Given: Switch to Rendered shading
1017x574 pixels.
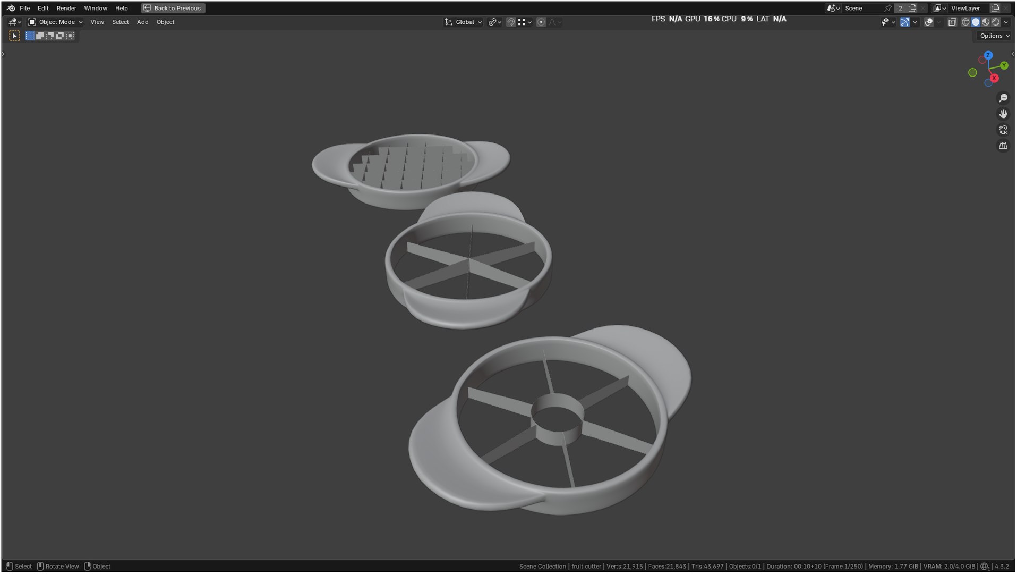Looking at the screenshot, I should (996, 22).
